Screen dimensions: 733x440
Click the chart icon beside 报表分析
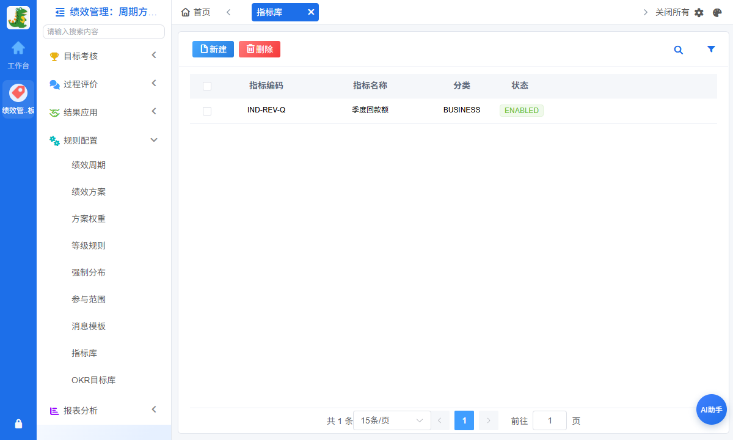tap(54, 411)
